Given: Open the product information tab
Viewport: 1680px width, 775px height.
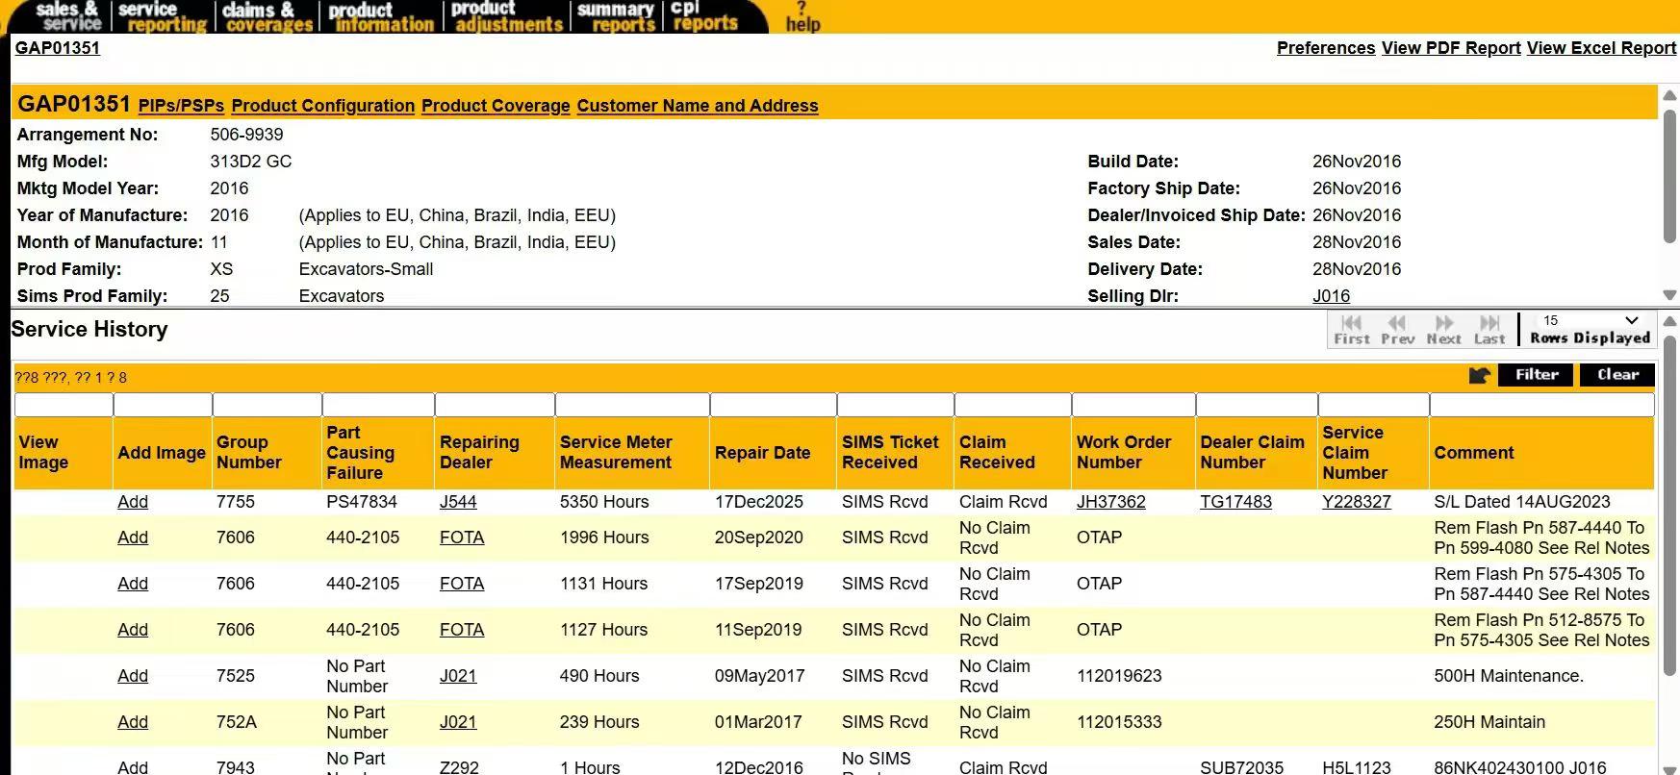Looking at the screenshot, I should pyautogui.click(x=381, y=16).
